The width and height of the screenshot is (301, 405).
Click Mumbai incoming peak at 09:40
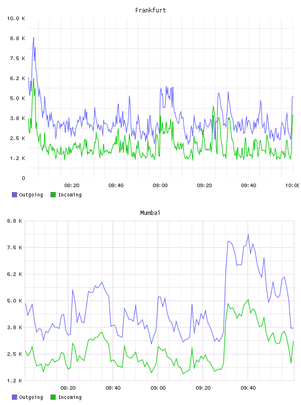point(248,300)
